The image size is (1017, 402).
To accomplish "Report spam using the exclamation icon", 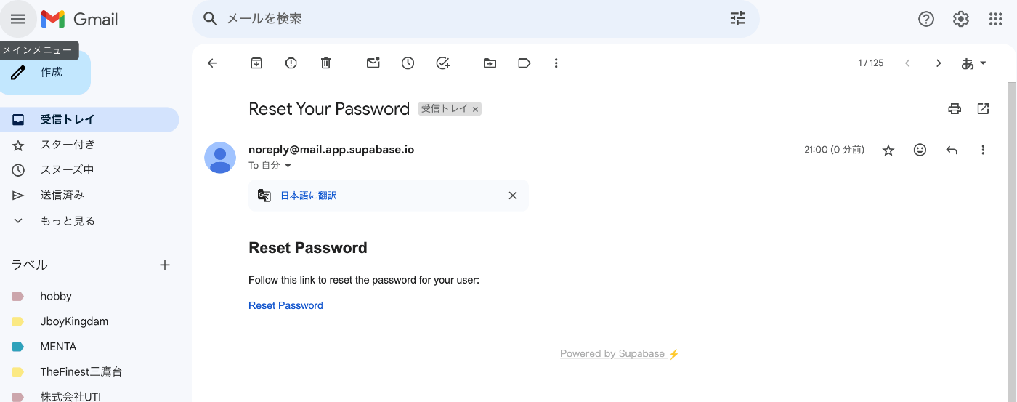I will point(291,63).
